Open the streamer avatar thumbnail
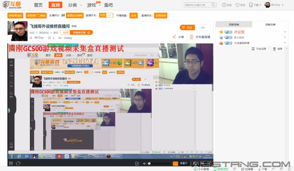This screenshot has height=171, width=294. click(18, 31)
